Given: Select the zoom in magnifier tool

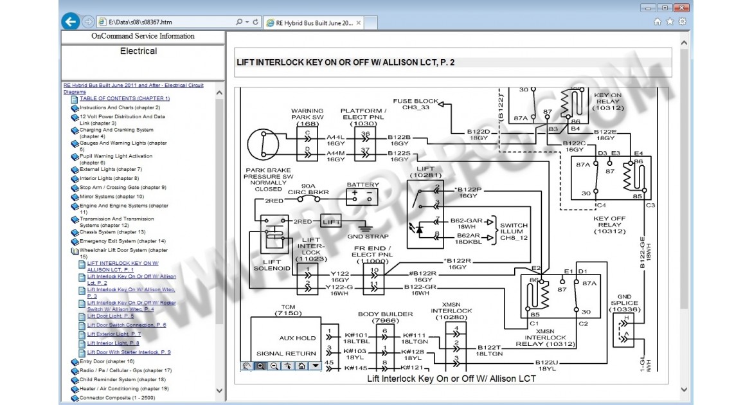Looking at the screenshot, I should point(260,366).
